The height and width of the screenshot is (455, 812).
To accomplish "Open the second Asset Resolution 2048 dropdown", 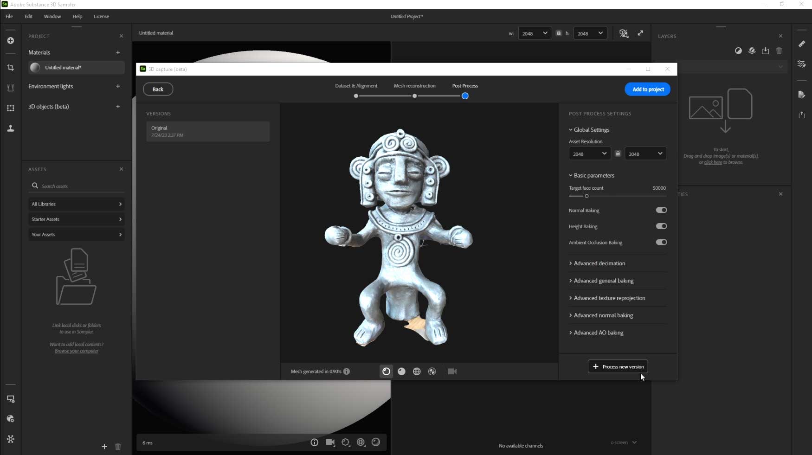I will click(x=645, y=154).
